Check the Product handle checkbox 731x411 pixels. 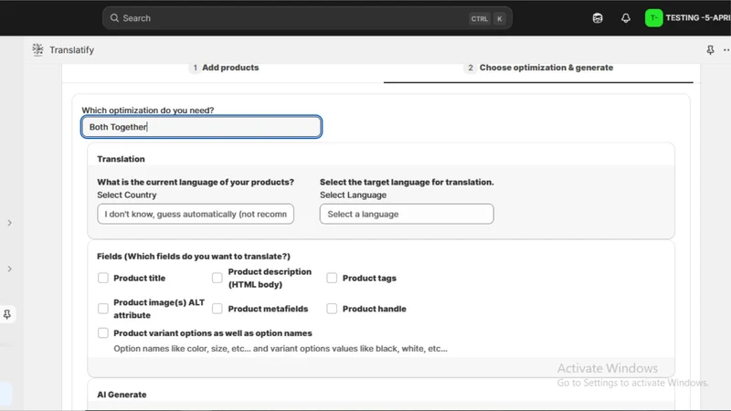click(x=332, y=309)
